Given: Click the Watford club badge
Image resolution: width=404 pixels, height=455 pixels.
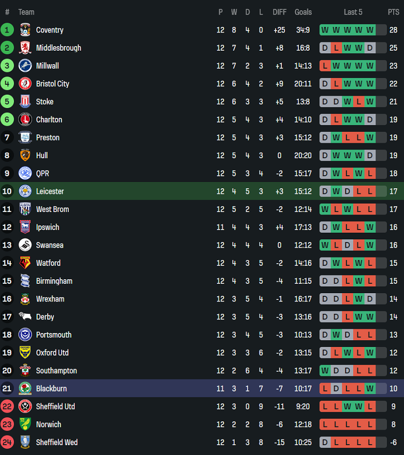Looking at the screenshot, I should pyautogui.click(x=25, y=263).
